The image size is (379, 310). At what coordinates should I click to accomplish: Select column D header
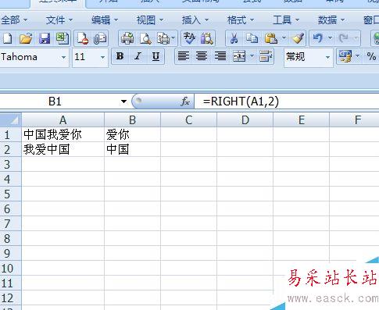coord(245,120)
